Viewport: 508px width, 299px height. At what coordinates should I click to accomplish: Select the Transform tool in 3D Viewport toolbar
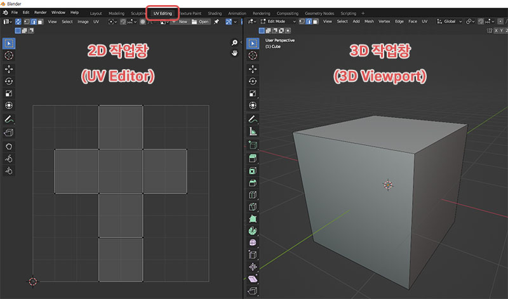[253, 105]
